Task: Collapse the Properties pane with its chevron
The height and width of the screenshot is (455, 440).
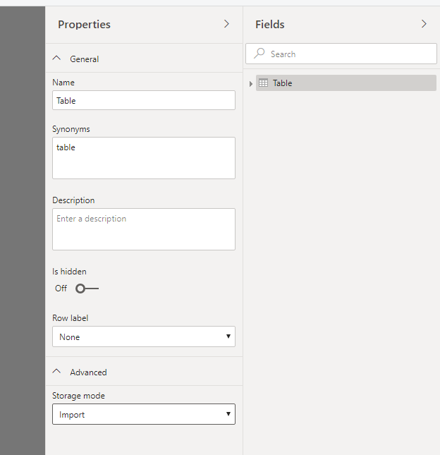Action: coord(226,24)
